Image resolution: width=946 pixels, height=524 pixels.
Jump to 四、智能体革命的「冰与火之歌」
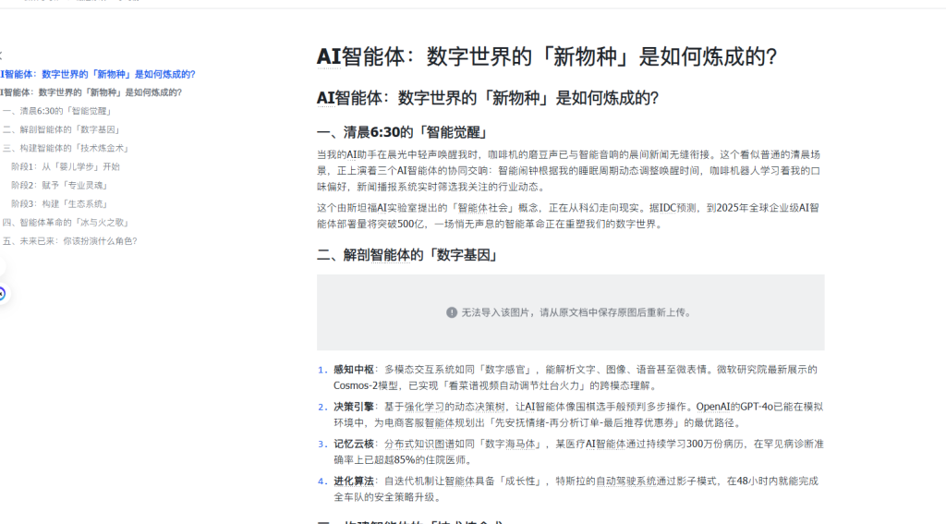click(x=68, y=223)
